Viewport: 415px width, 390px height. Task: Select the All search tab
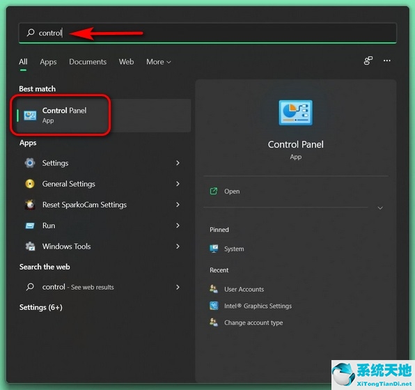point(23,62)
